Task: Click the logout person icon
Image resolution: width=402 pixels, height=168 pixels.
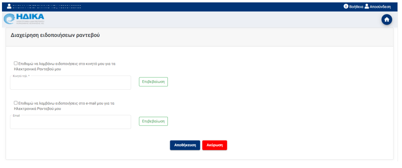Action: pos(367,6)
